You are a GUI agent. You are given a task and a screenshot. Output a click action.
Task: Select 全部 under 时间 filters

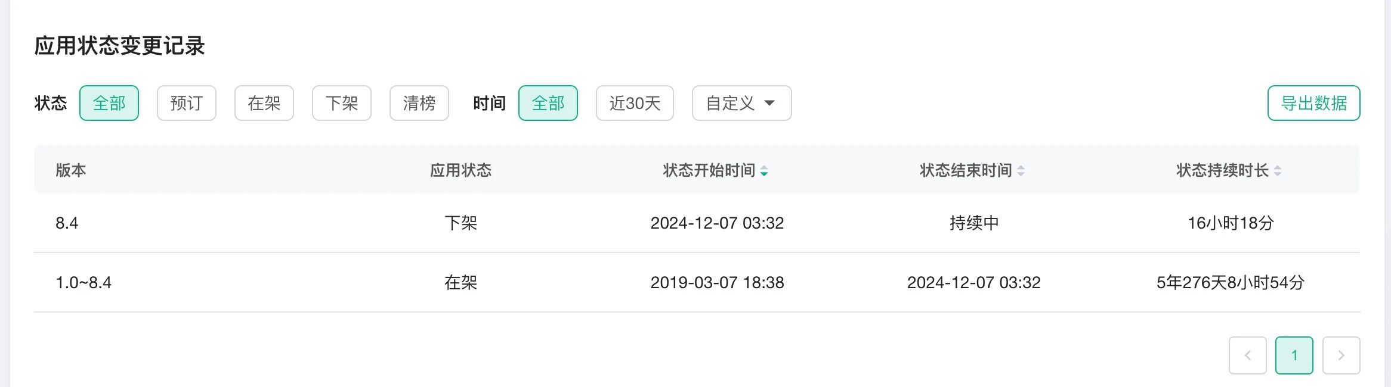[548, 103]
